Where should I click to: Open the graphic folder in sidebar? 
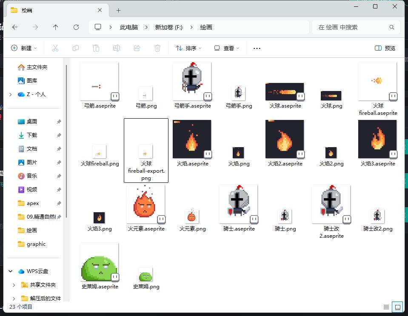[x=31, y=244]
